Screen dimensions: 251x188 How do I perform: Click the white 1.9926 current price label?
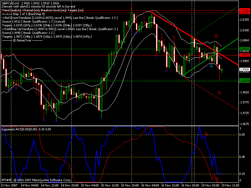point(244,70)
